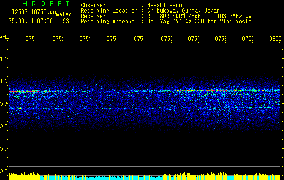
Task: Click the 'Receiver' field label
Action: (x=93, y=16)
